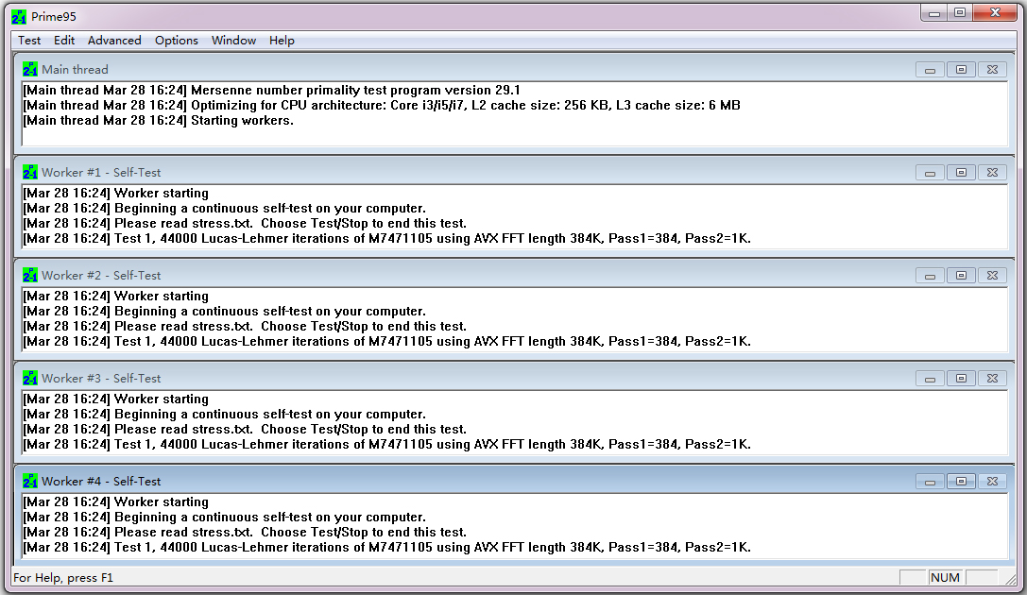Screen dimensions: 1027x595
Task: Open the Options menu
Action: (x=177, y=41)
